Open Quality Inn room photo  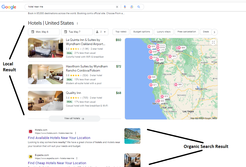tap(46, 101)
